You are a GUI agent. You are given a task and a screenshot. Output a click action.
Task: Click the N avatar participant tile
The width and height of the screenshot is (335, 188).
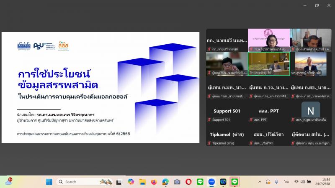(x=311, y=111)
